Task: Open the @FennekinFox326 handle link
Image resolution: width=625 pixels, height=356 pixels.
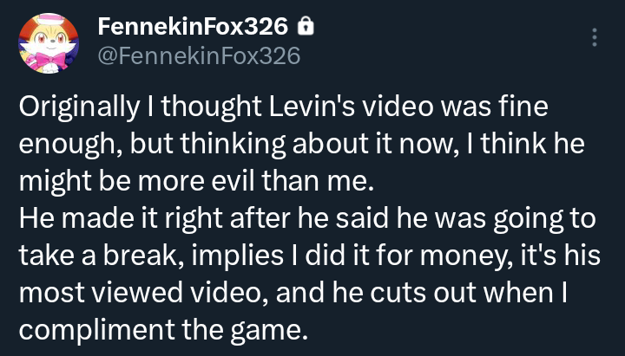Action: [x=199, y=56]
